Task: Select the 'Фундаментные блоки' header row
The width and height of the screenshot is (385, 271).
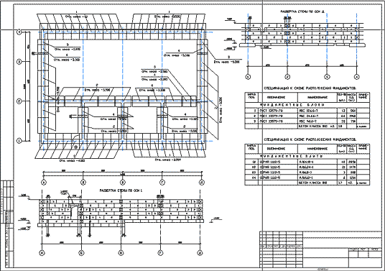Action: (307, 105)
